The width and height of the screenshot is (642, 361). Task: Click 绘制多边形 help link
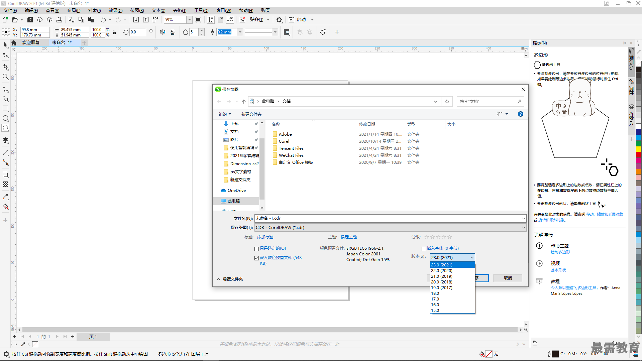560,252
